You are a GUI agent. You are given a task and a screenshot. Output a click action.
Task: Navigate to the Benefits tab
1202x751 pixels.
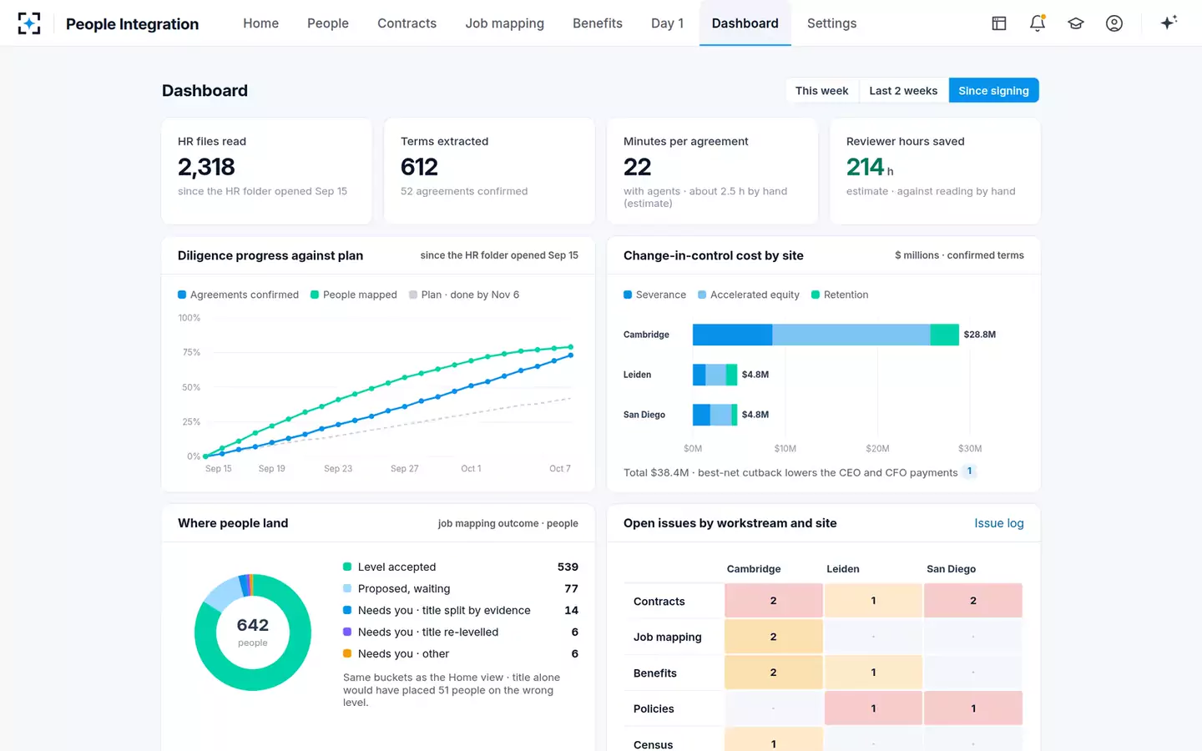coord(598,23)
